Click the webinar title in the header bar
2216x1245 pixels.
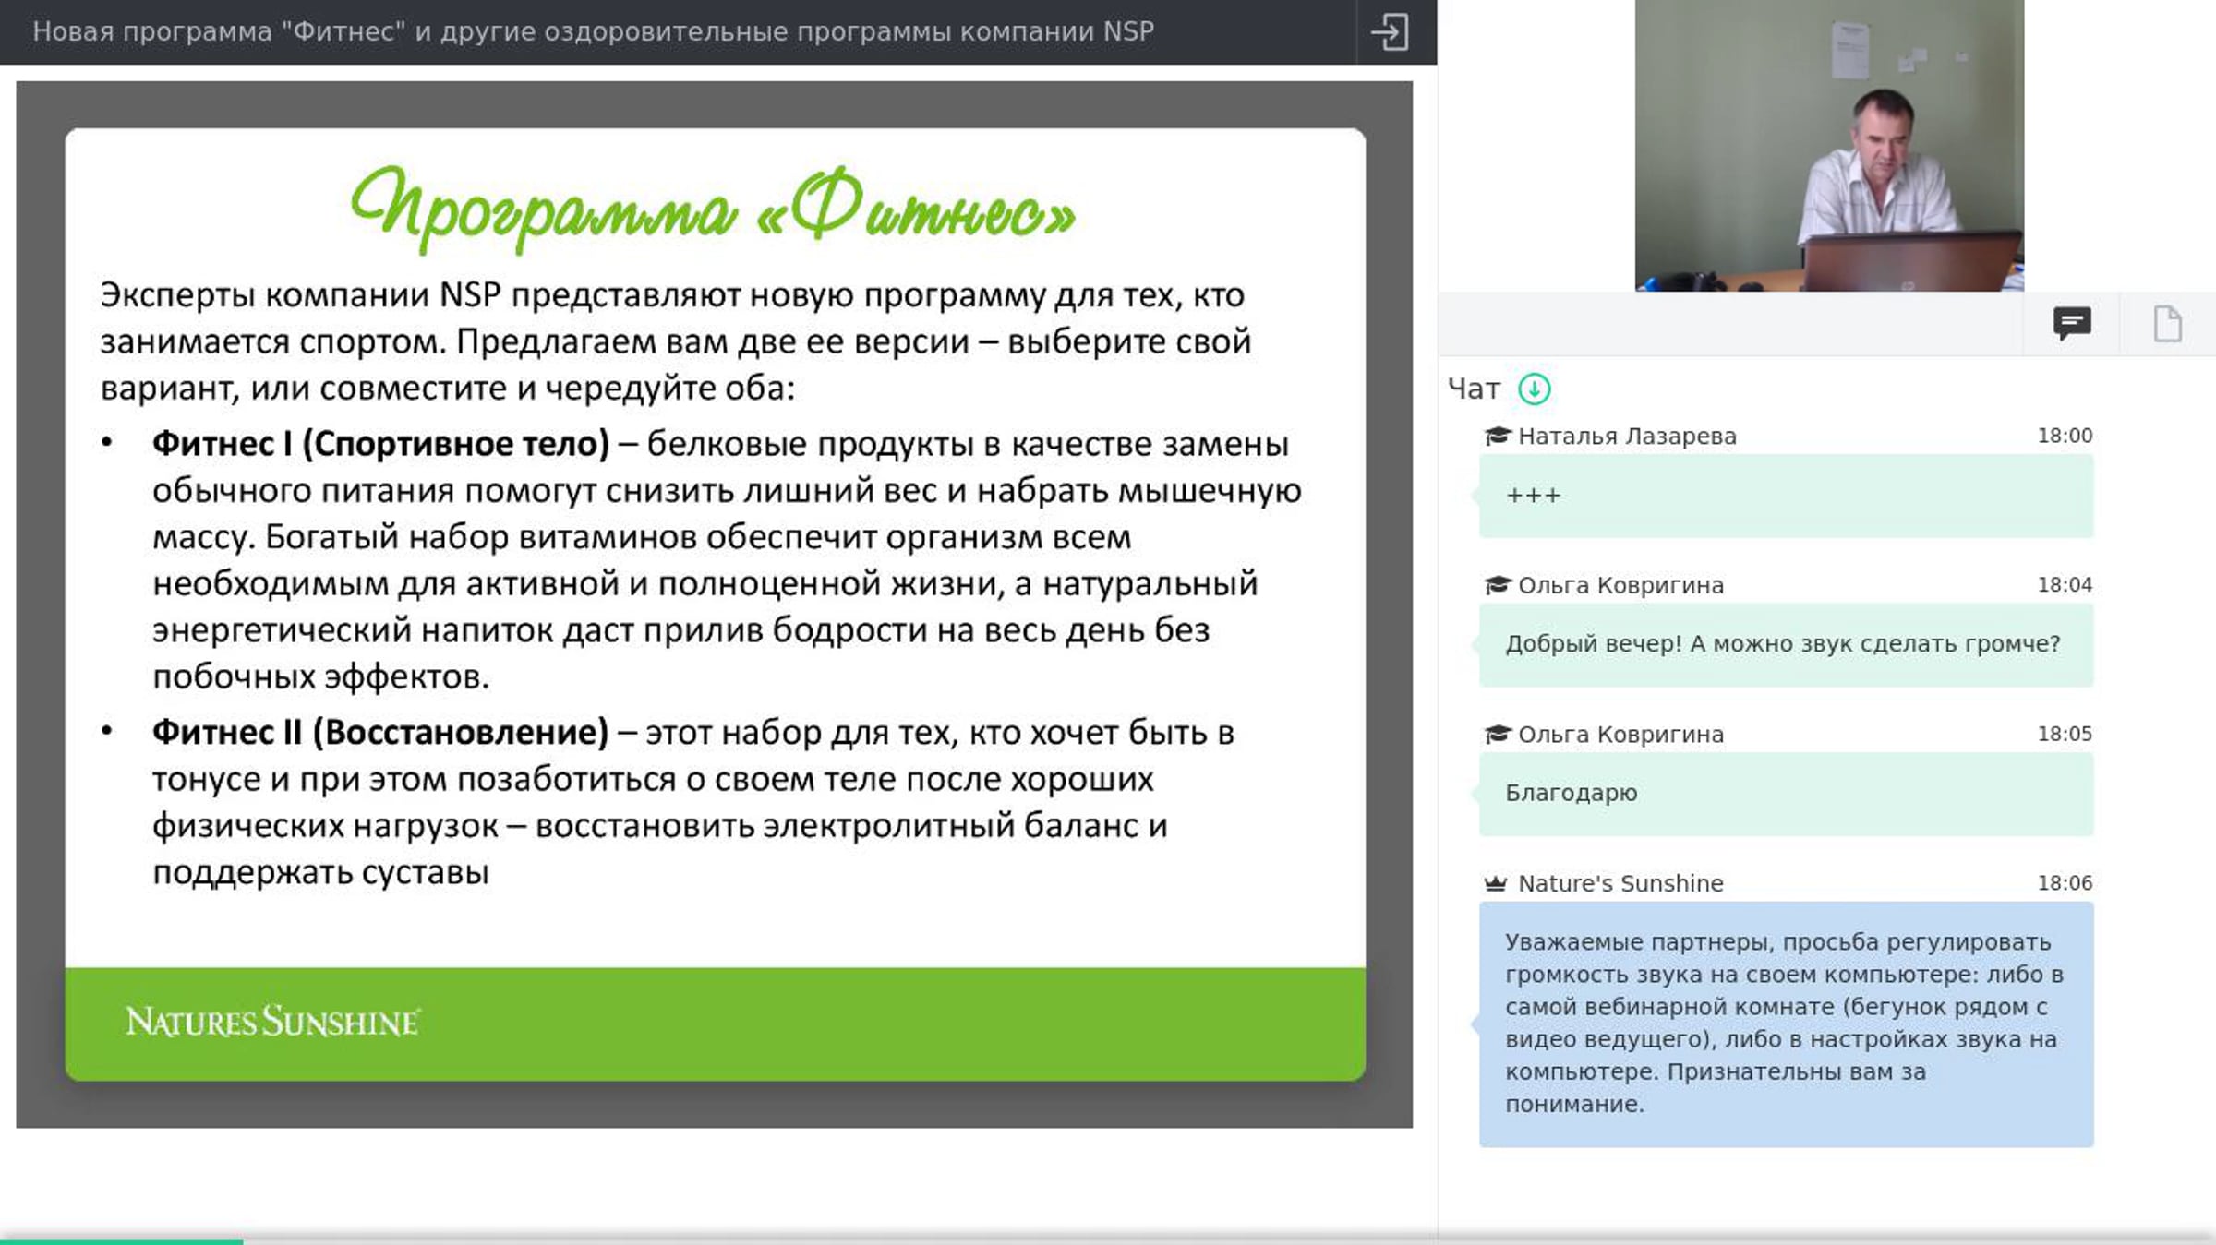[594, 32]
